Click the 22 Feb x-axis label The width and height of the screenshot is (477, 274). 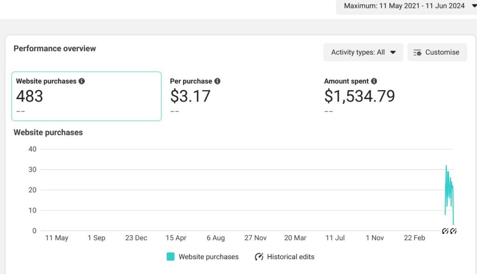414,238
